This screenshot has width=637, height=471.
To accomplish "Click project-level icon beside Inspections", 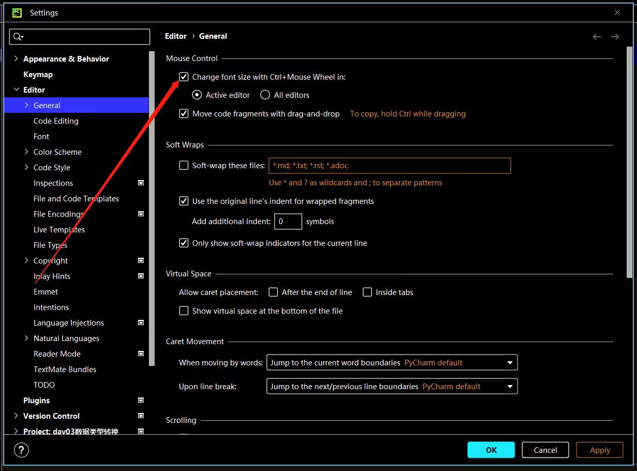I will click(141, 183).
